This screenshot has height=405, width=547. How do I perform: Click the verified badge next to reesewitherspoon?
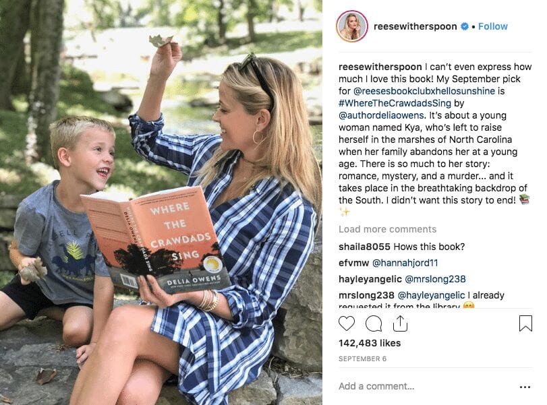pyautogui.click(x=464, y=26)
